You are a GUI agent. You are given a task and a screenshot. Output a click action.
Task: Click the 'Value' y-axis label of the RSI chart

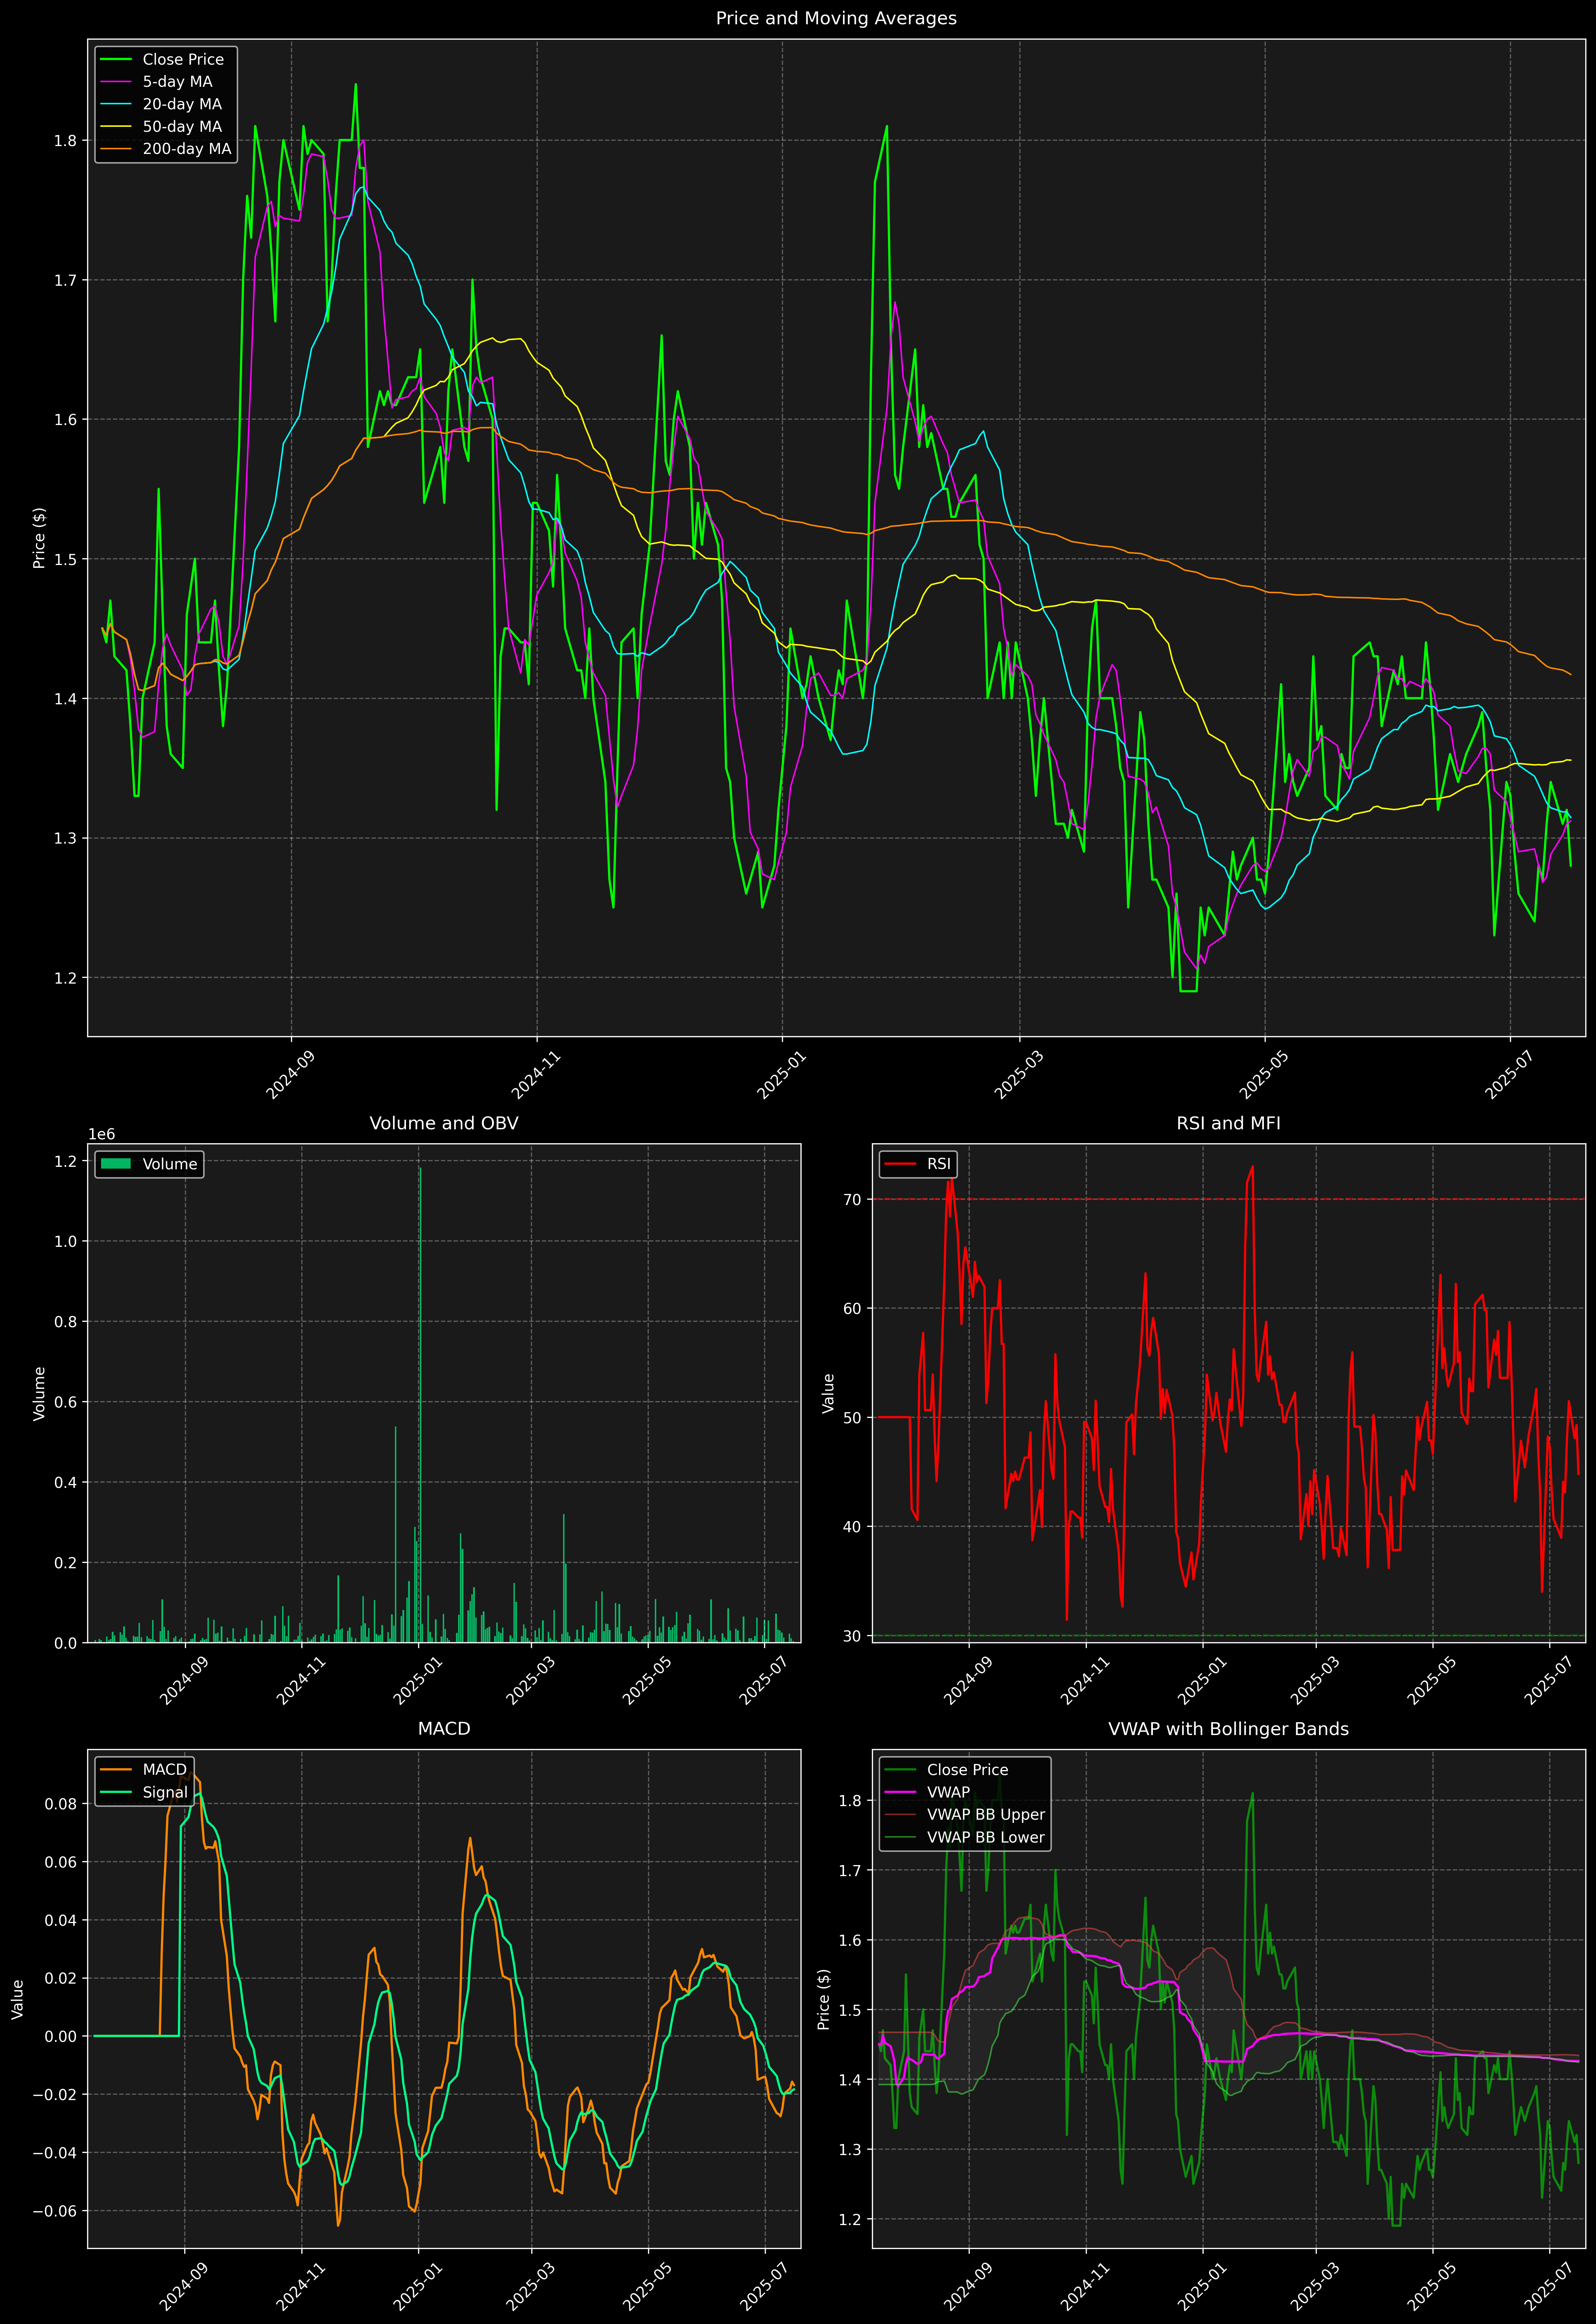coord(828,1393)
